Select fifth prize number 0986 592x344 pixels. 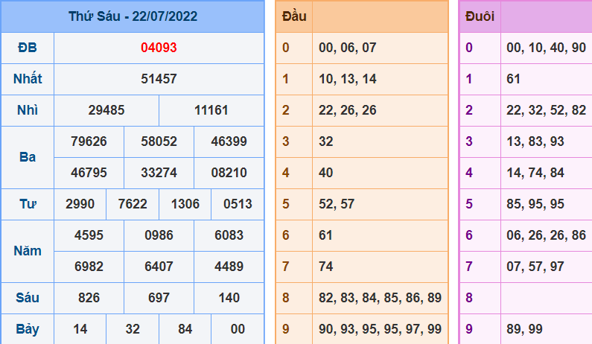pyautogui.click(x=159, y=235)
